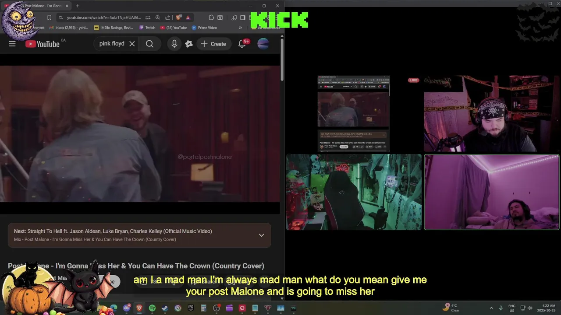Open the Create button
This screenshot has height=315, width=561.
213,44
